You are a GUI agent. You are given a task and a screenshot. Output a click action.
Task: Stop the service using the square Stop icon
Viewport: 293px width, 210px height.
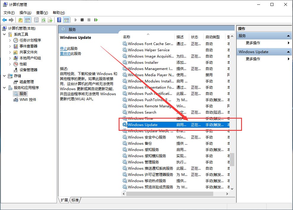click(x=83, y=20)
